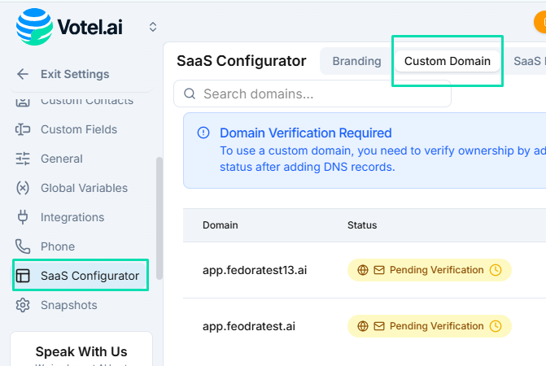Click the SaaS Configurator page title
This screenshot has width=546, height=366.
pos(242,61)
